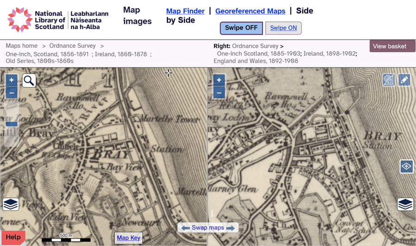The width and height of the screenshot is (416, 246).
Task: Open the Map Key link
Action: click(x=128, y=238)
